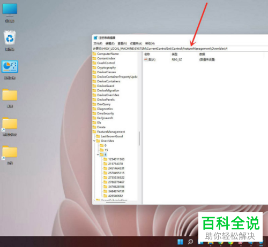Select the 2786979467 subkey

tap(116, 182)
